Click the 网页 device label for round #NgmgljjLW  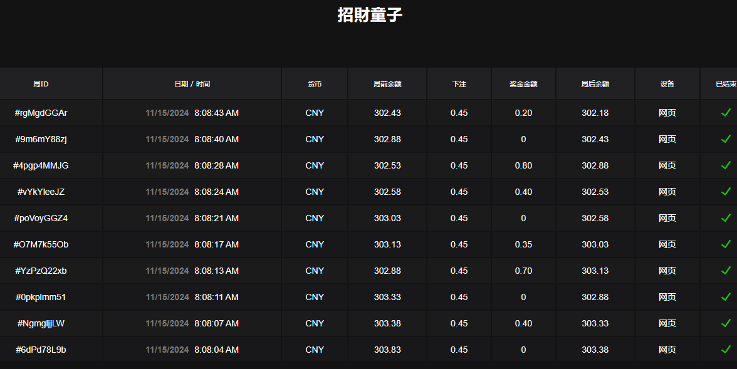[667, 323]
